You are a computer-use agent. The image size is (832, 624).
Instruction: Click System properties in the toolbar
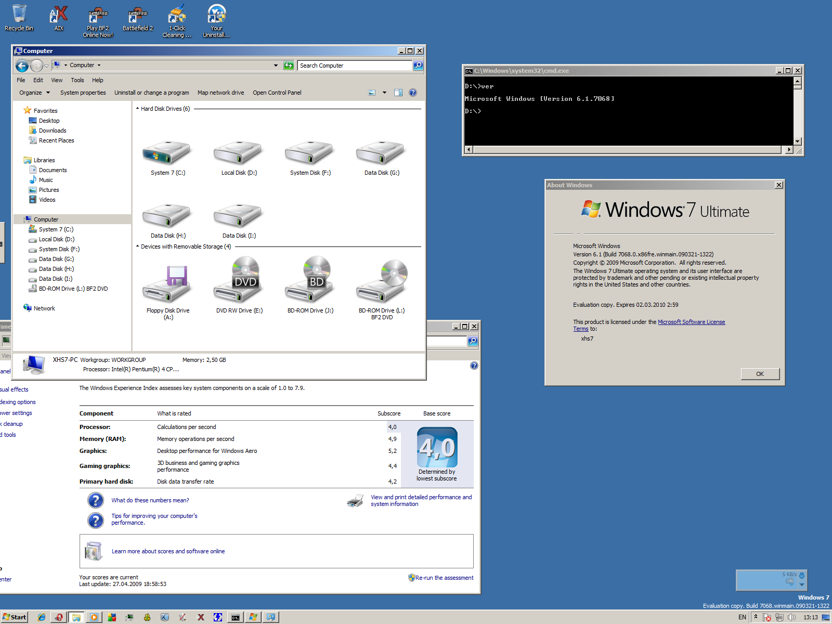(83, 93)
